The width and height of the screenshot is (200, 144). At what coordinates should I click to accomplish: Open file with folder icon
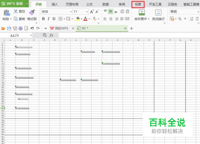(3, 28)
